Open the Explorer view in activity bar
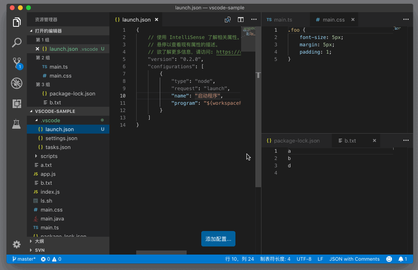 pos(17,22)
